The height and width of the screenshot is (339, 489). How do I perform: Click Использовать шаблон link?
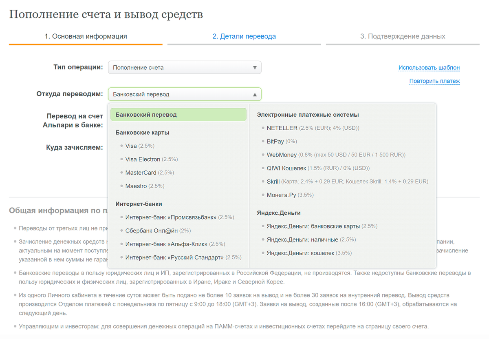click(x=429, y=68)
